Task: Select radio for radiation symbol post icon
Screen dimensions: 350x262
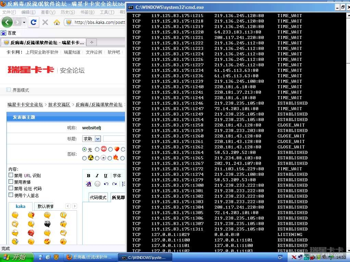Action: pos(84,158)
